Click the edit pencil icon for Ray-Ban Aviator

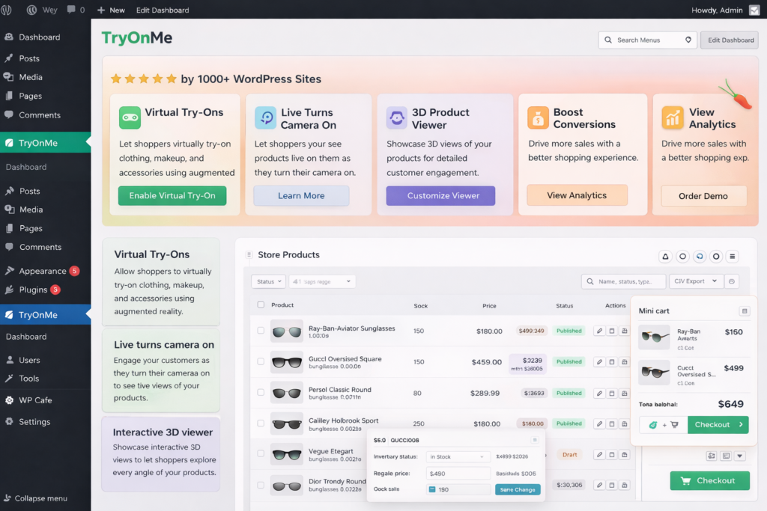click(598, 331)
